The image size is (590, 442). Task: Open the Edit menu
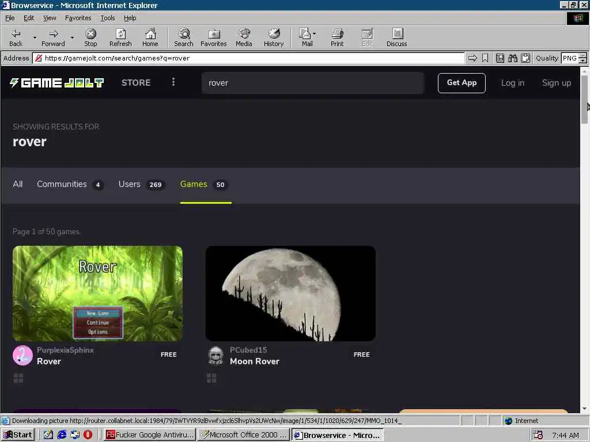pyautogui.click(x=29, y=18)
